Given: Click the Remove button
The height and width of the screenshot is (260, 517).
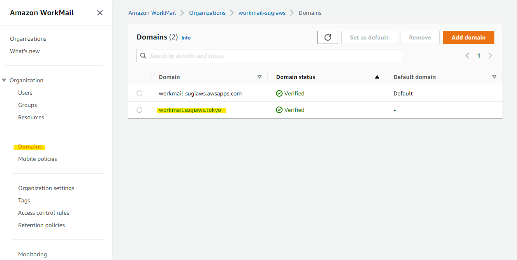Looking at the screenshot, I should coord(420,37).
